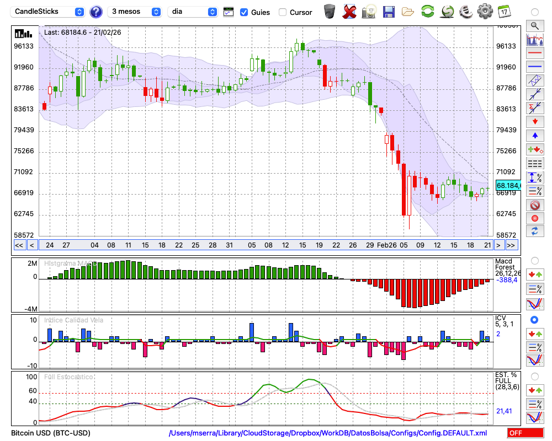This screenshot has height=441, width=552.
Task: Enable the Cursor checkbox
Action: click(282, 12)
